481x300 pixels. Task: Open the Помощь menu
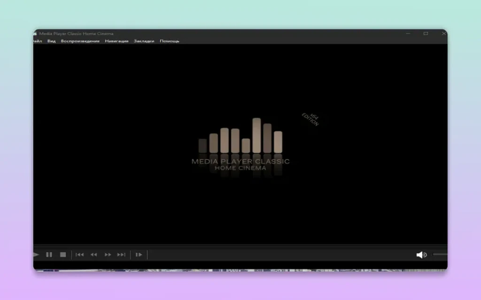(169, 41)
